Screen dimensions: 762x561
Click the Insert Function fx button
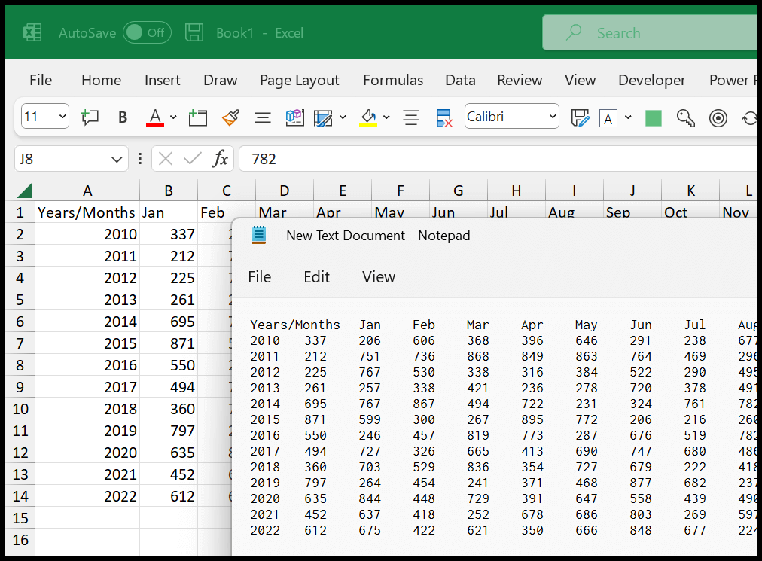220,159
